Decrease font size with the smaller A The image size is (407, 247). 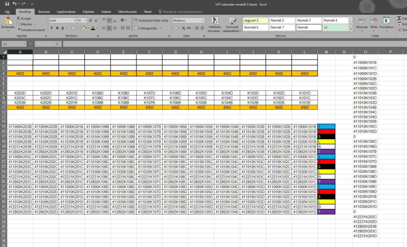[96, 20]
